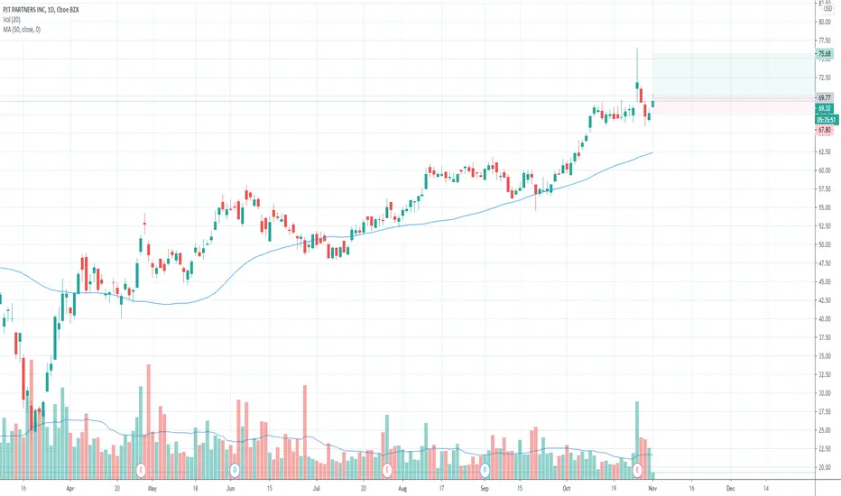841x496 pixels.
Task: Click the Aug label on time axis
Action: point(402,489)
